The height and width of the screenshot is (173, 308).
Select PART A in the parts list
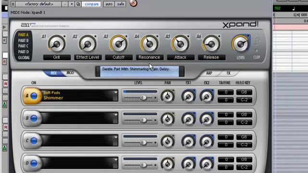pyautogui.click(x=23, y=35)
